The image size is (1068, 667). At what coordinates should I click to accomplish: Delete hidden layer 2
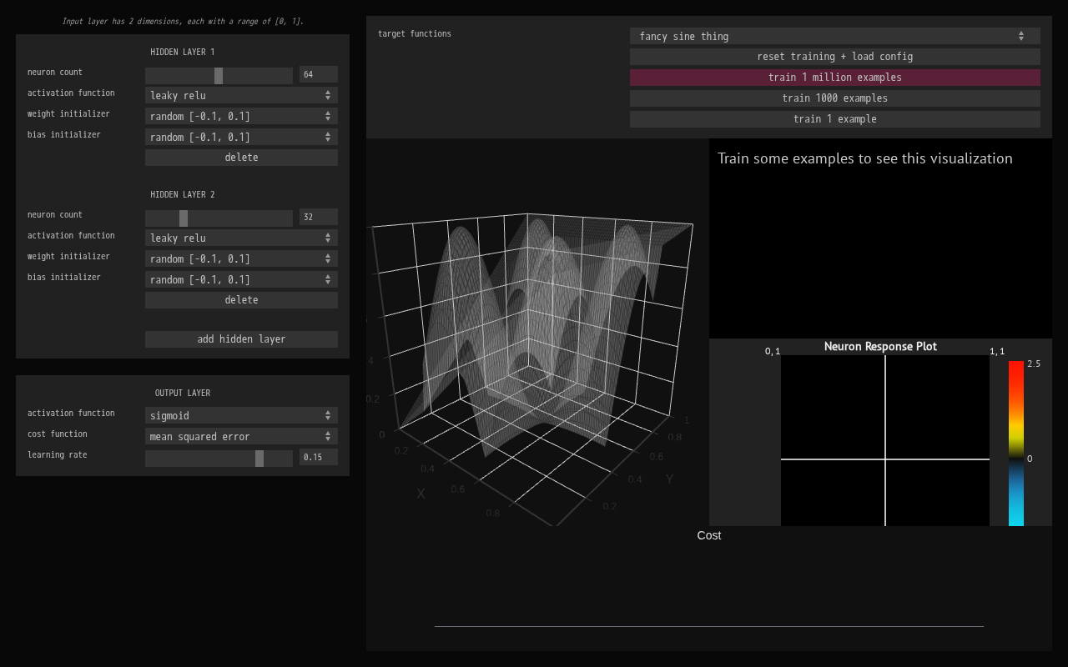[x=241, y=300]
